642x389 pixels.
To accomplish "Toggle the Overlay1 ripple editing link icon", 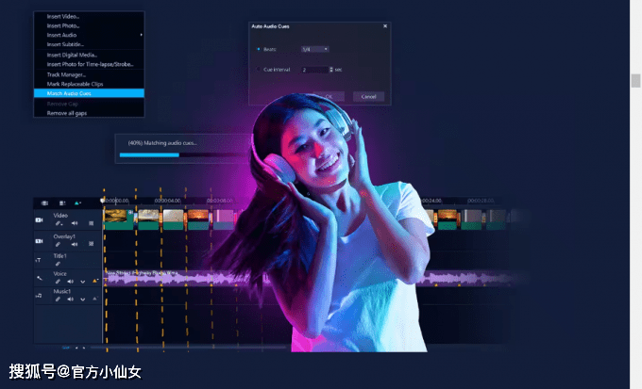I will click(59, 244).
